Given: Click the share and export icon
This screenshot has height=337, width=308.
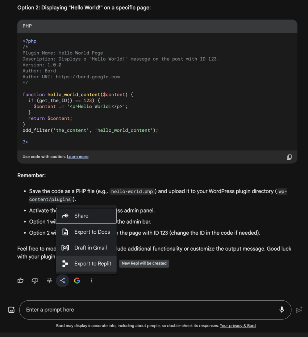Looking at the screenshot, I should [62, 280].
